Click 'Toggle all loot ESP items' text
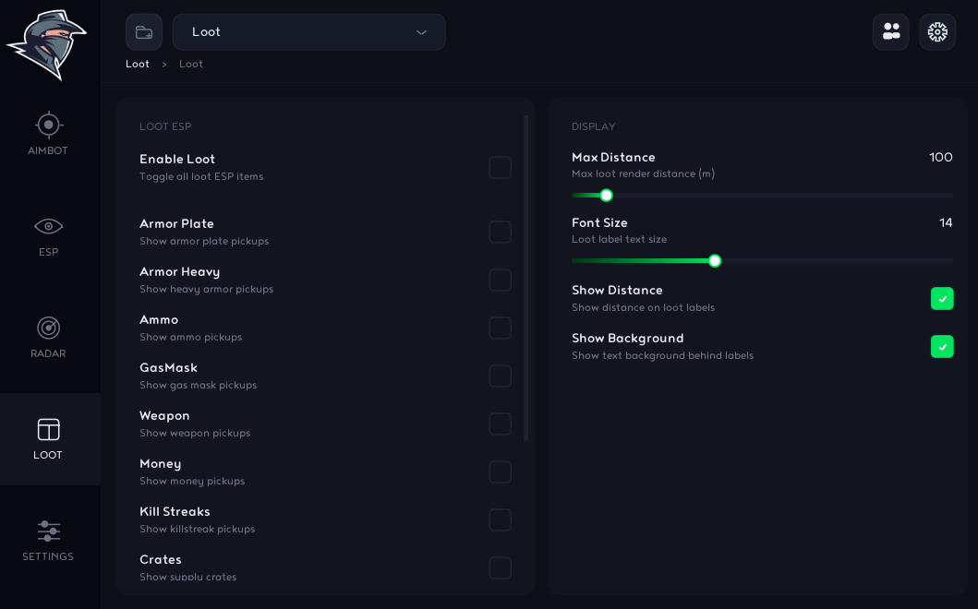Image resolution: width=978 pixels, height=609 pixels. coord(201,176)
